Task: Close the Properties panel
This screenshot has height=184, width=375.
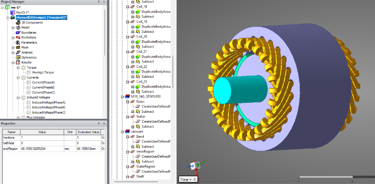Action: click(x=105, y=123)
